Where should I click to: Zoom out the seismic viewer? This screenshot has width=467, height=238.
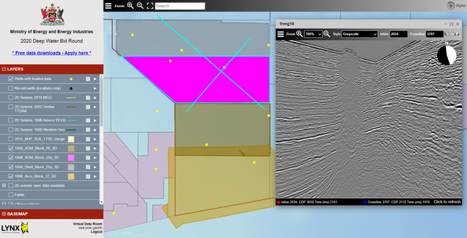coord(327,34)
